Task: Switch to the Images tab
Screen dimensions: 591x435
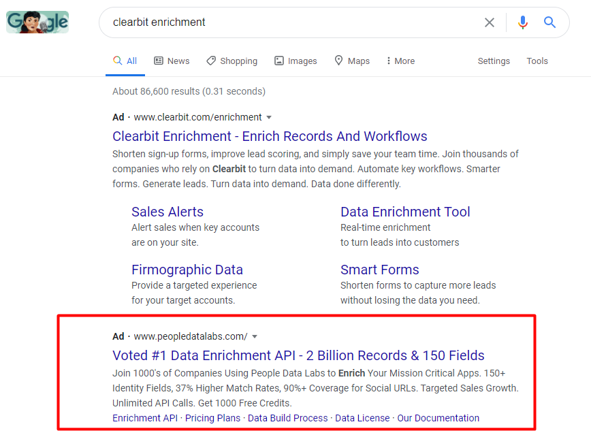Action: tap(295, 61)
